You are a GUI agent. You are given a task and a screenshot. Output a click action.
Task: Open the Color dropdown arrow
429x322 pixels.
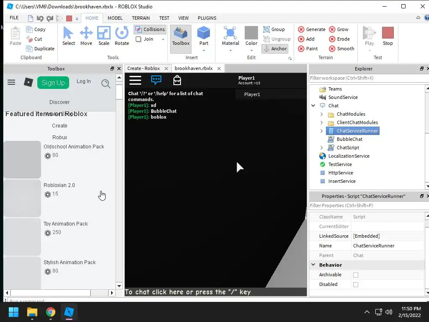(x=251, y=50)
